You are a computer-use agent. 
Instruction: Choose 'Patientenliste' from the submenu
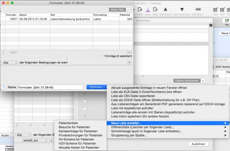click(68, 123)
